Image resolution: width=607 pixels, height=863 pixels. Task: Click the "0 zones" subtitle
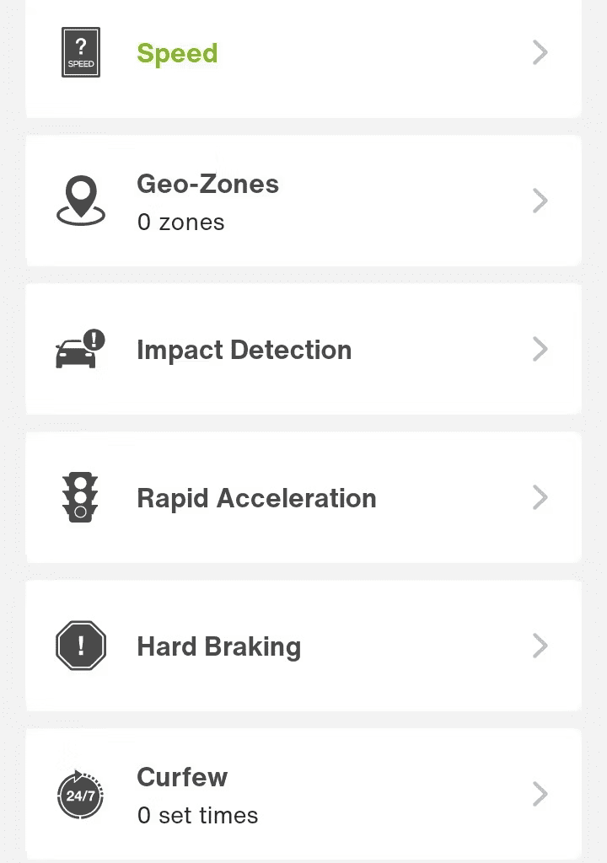point(180,222)
